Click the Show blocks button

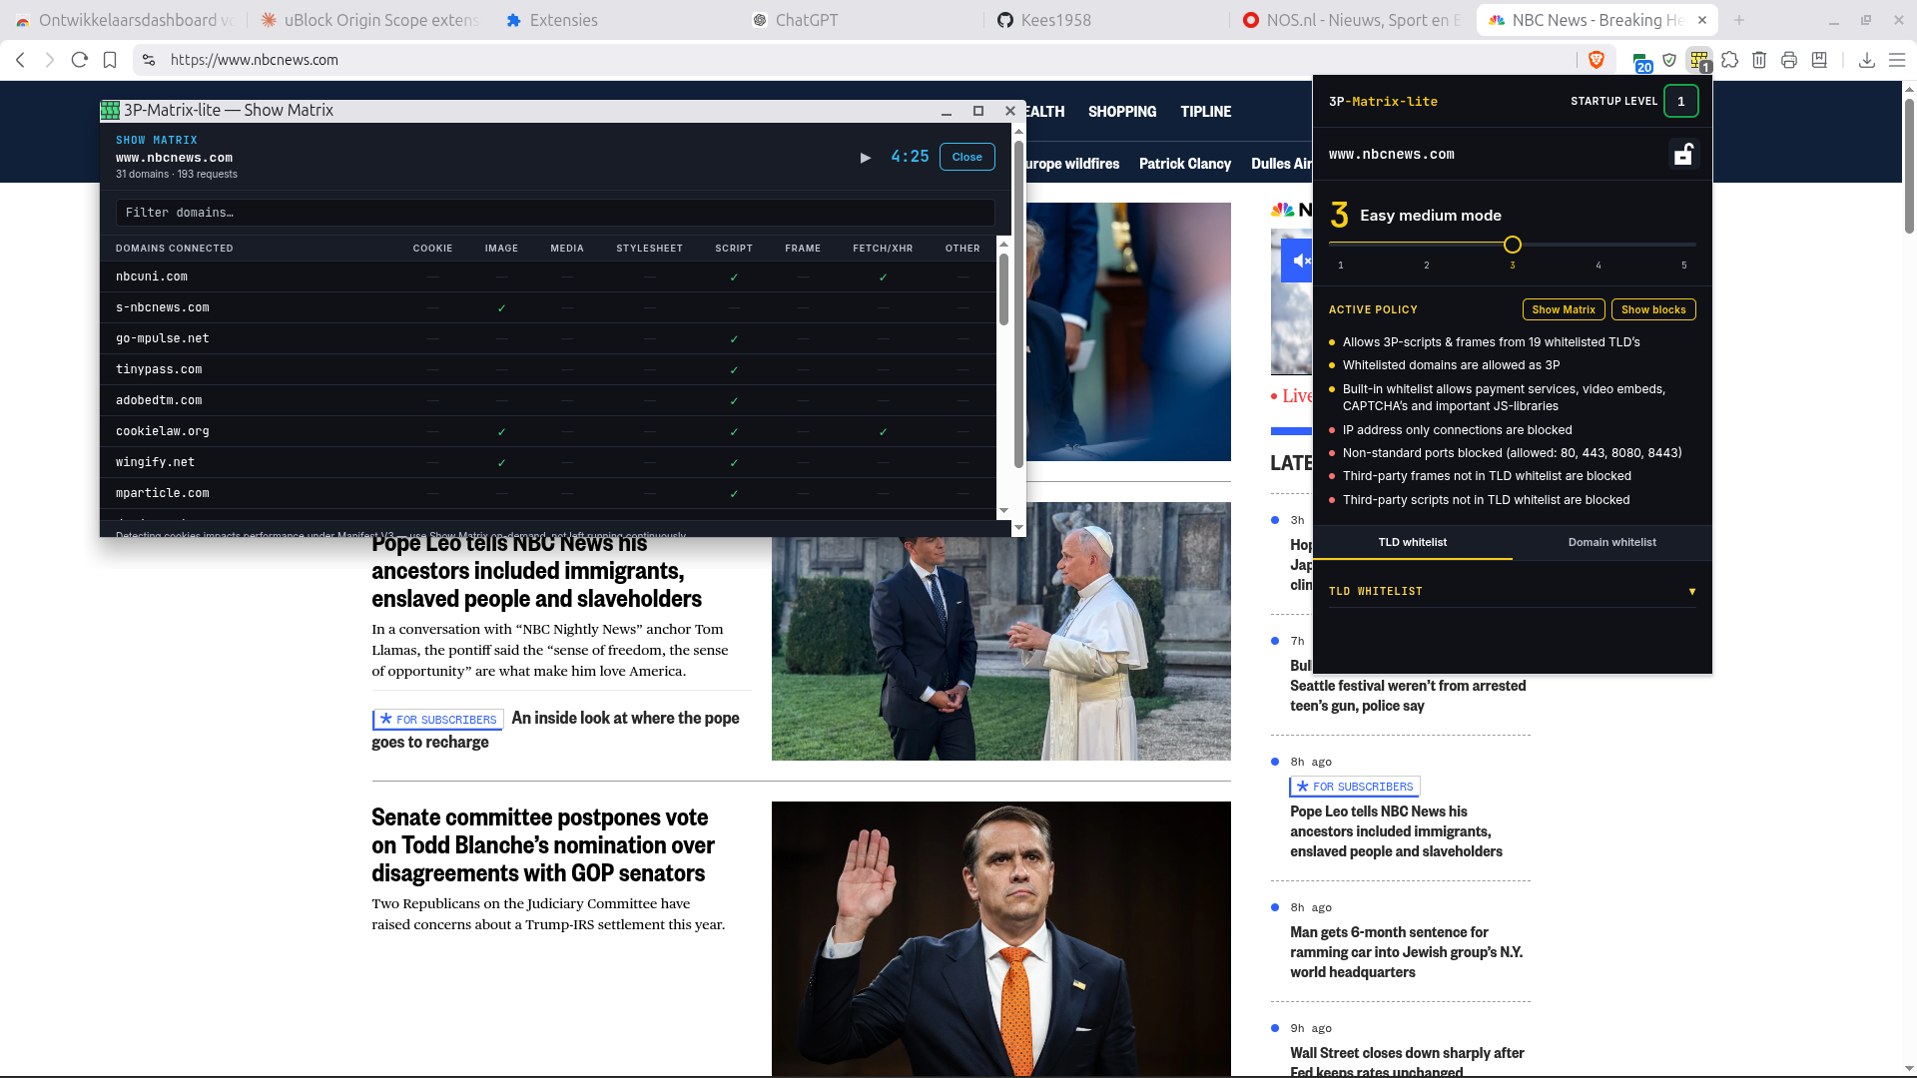click(1653, 310)
